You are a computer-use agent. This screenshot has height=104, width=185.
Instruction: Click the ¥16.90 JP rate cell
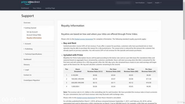coord(149,83)
